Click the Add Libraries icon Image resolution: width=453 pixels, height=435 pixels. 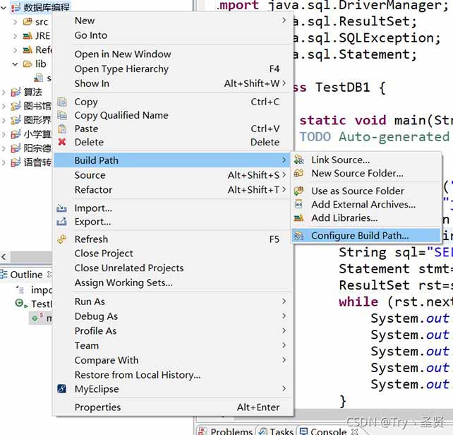298,218
